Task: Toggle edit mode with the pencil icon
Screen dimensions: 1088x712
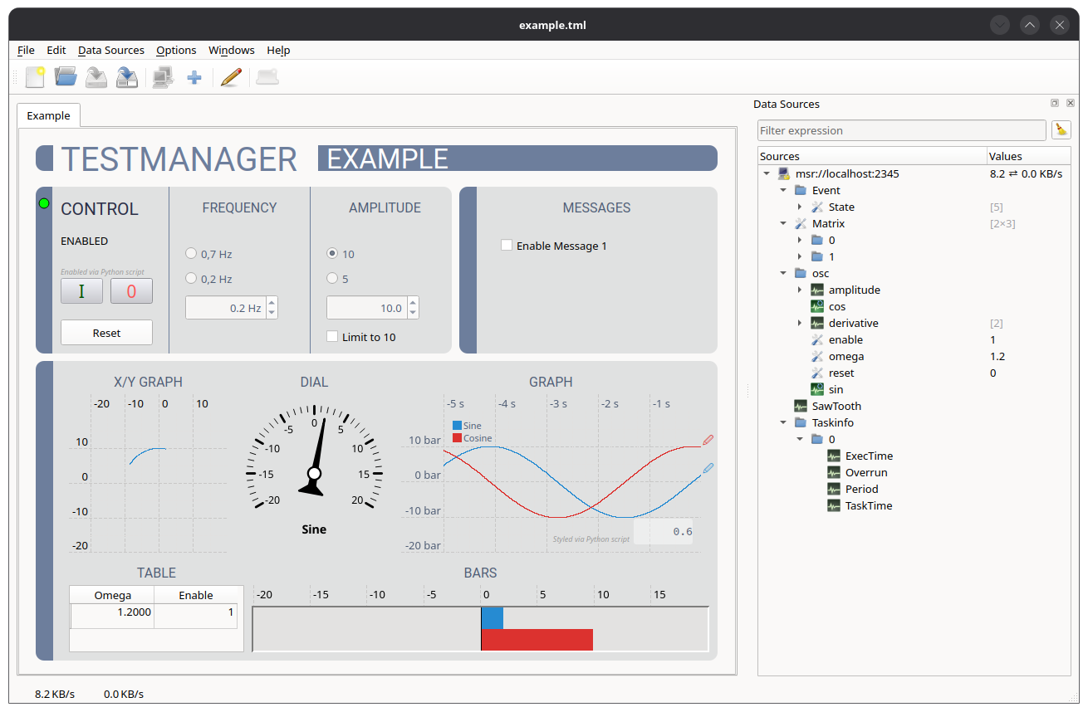Action: (x=231, y=77)
